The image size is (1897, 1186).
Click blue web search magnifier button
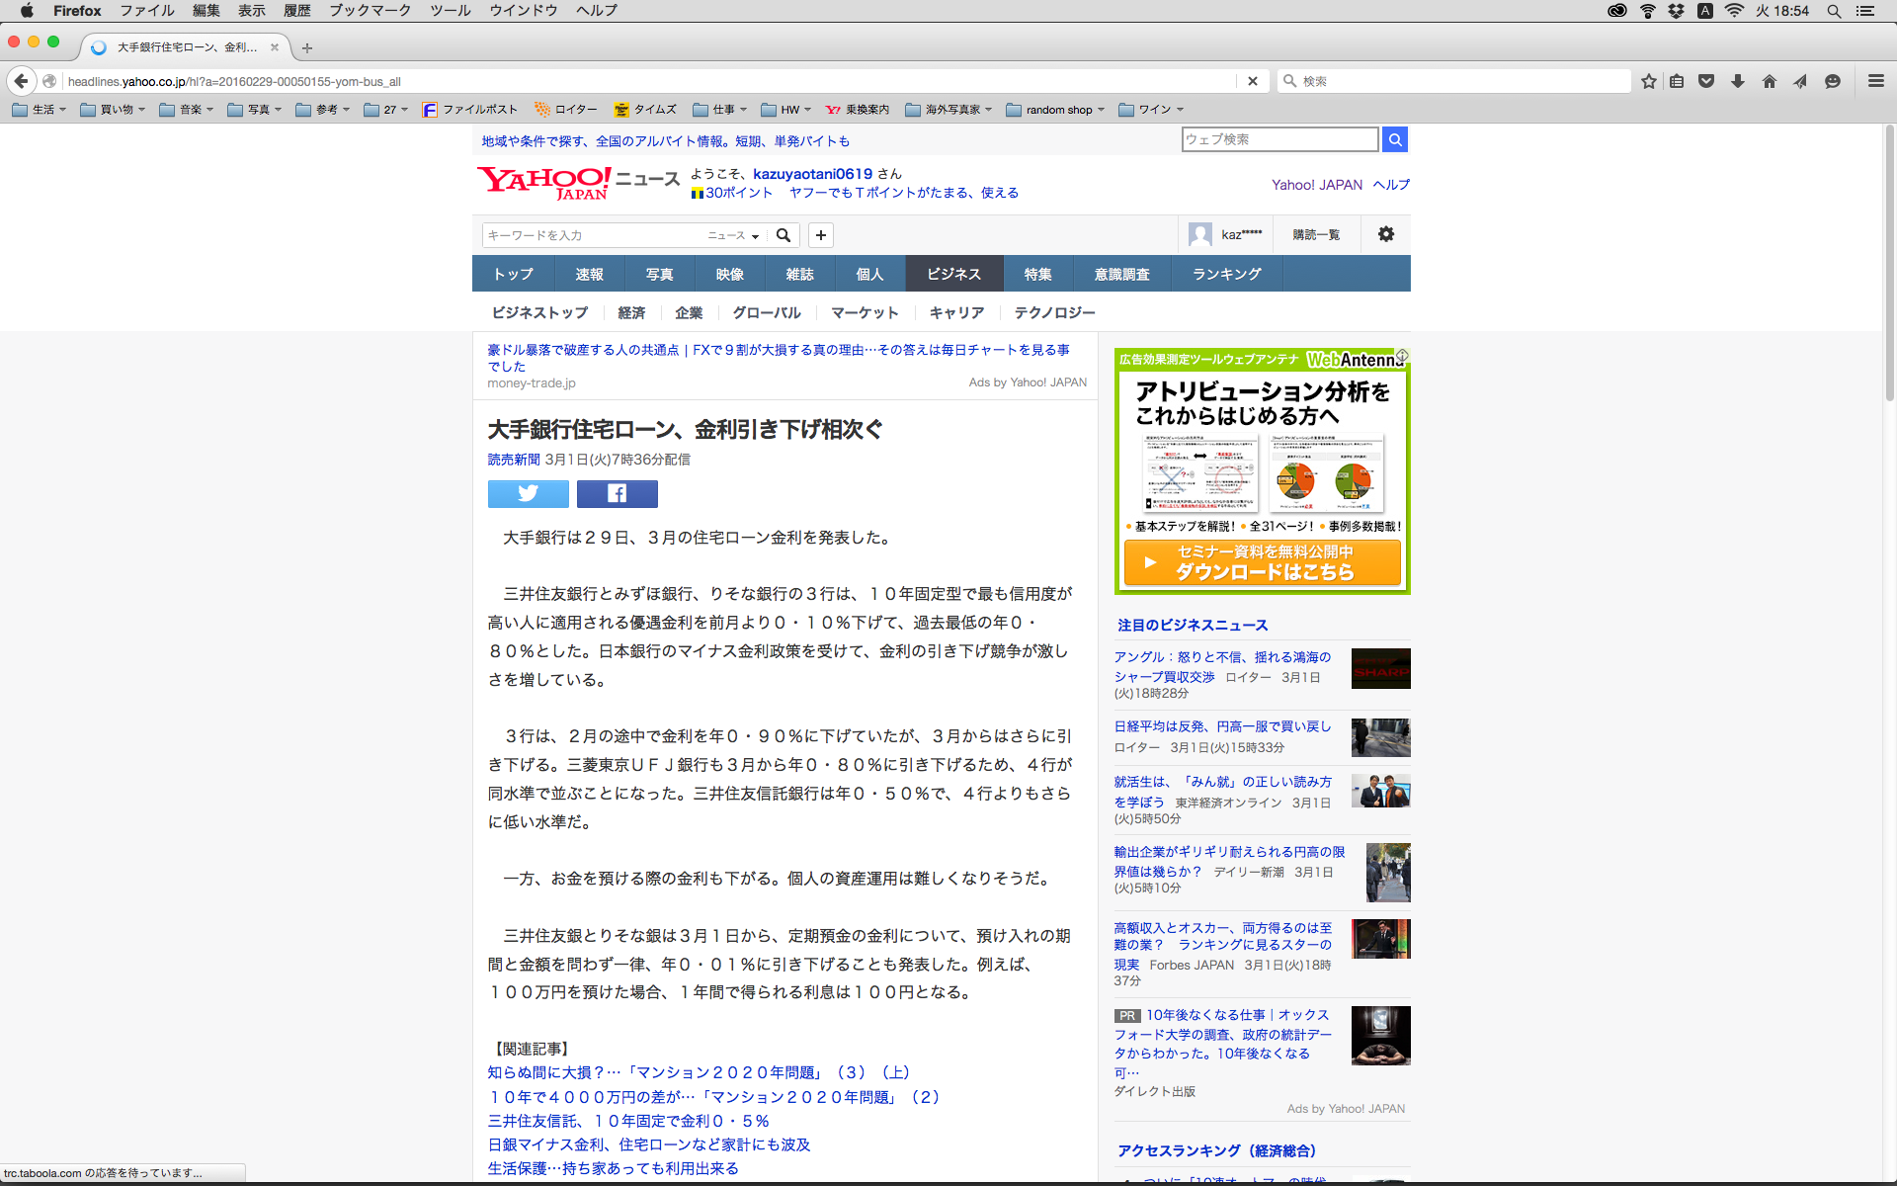coord(1394,139)
